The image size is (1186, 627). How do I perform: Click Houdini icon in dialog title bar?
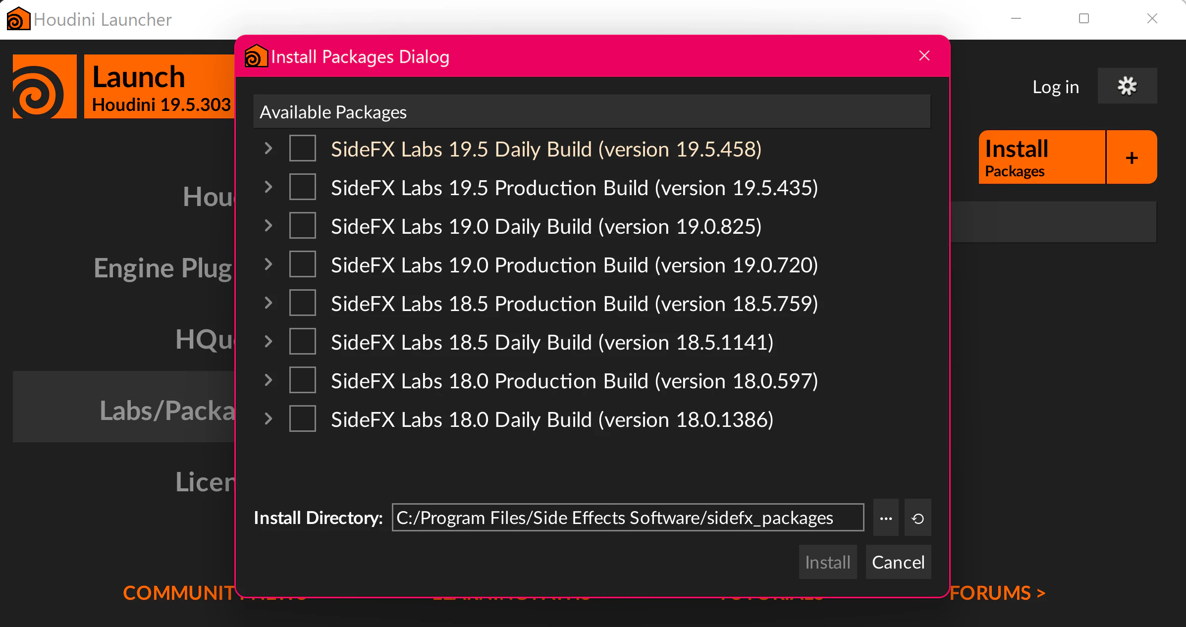[256, 56]
